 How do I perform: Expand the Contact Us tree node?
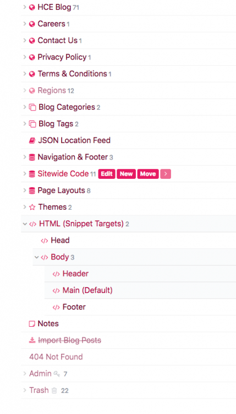click(x=24, y=40)
